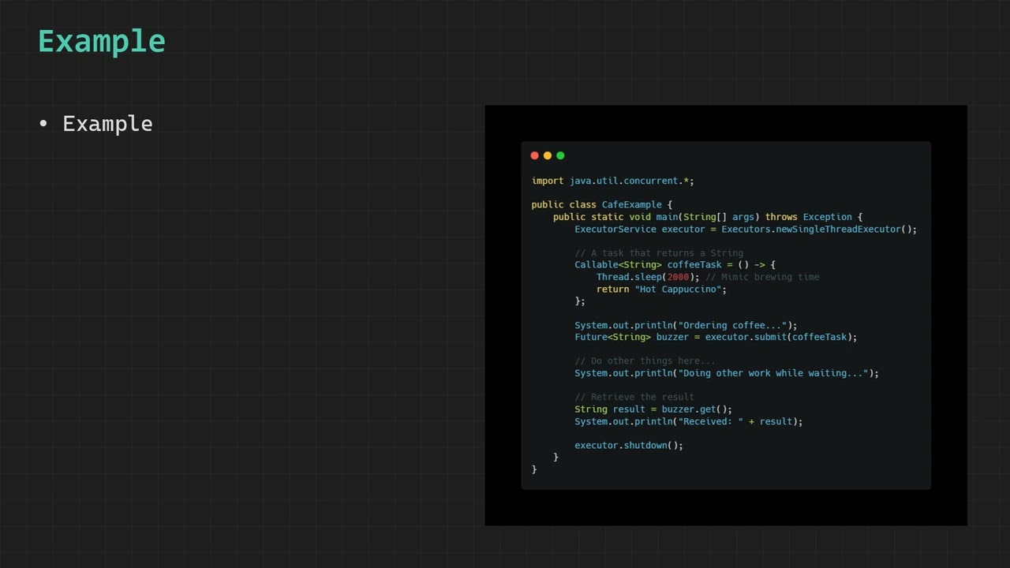Image resolution: width=1010 pixels, height=568 pixels.
Task: Click the 'public static void main' line
Action: point(708,217)
